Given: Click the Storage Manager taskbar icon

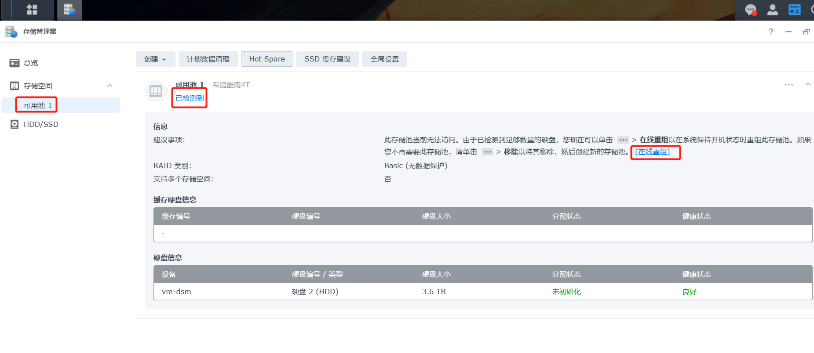Looking at the screenshot, I should [69, 10].
